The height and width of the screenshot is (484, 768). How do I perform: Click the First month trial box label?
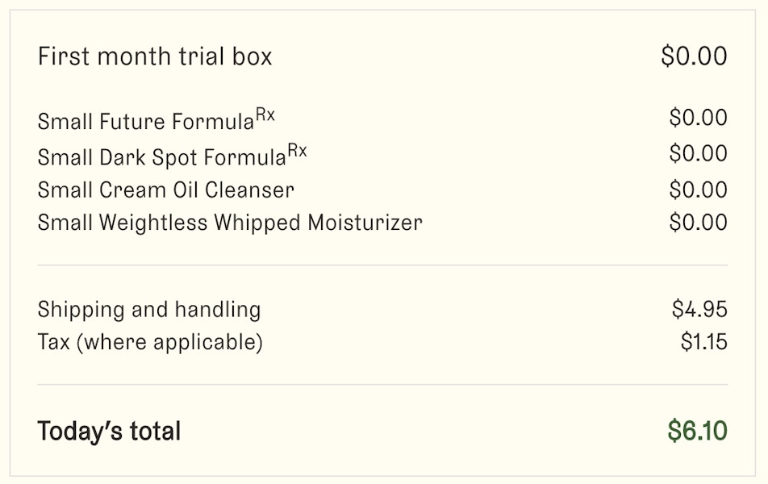[x=155, y=56]
